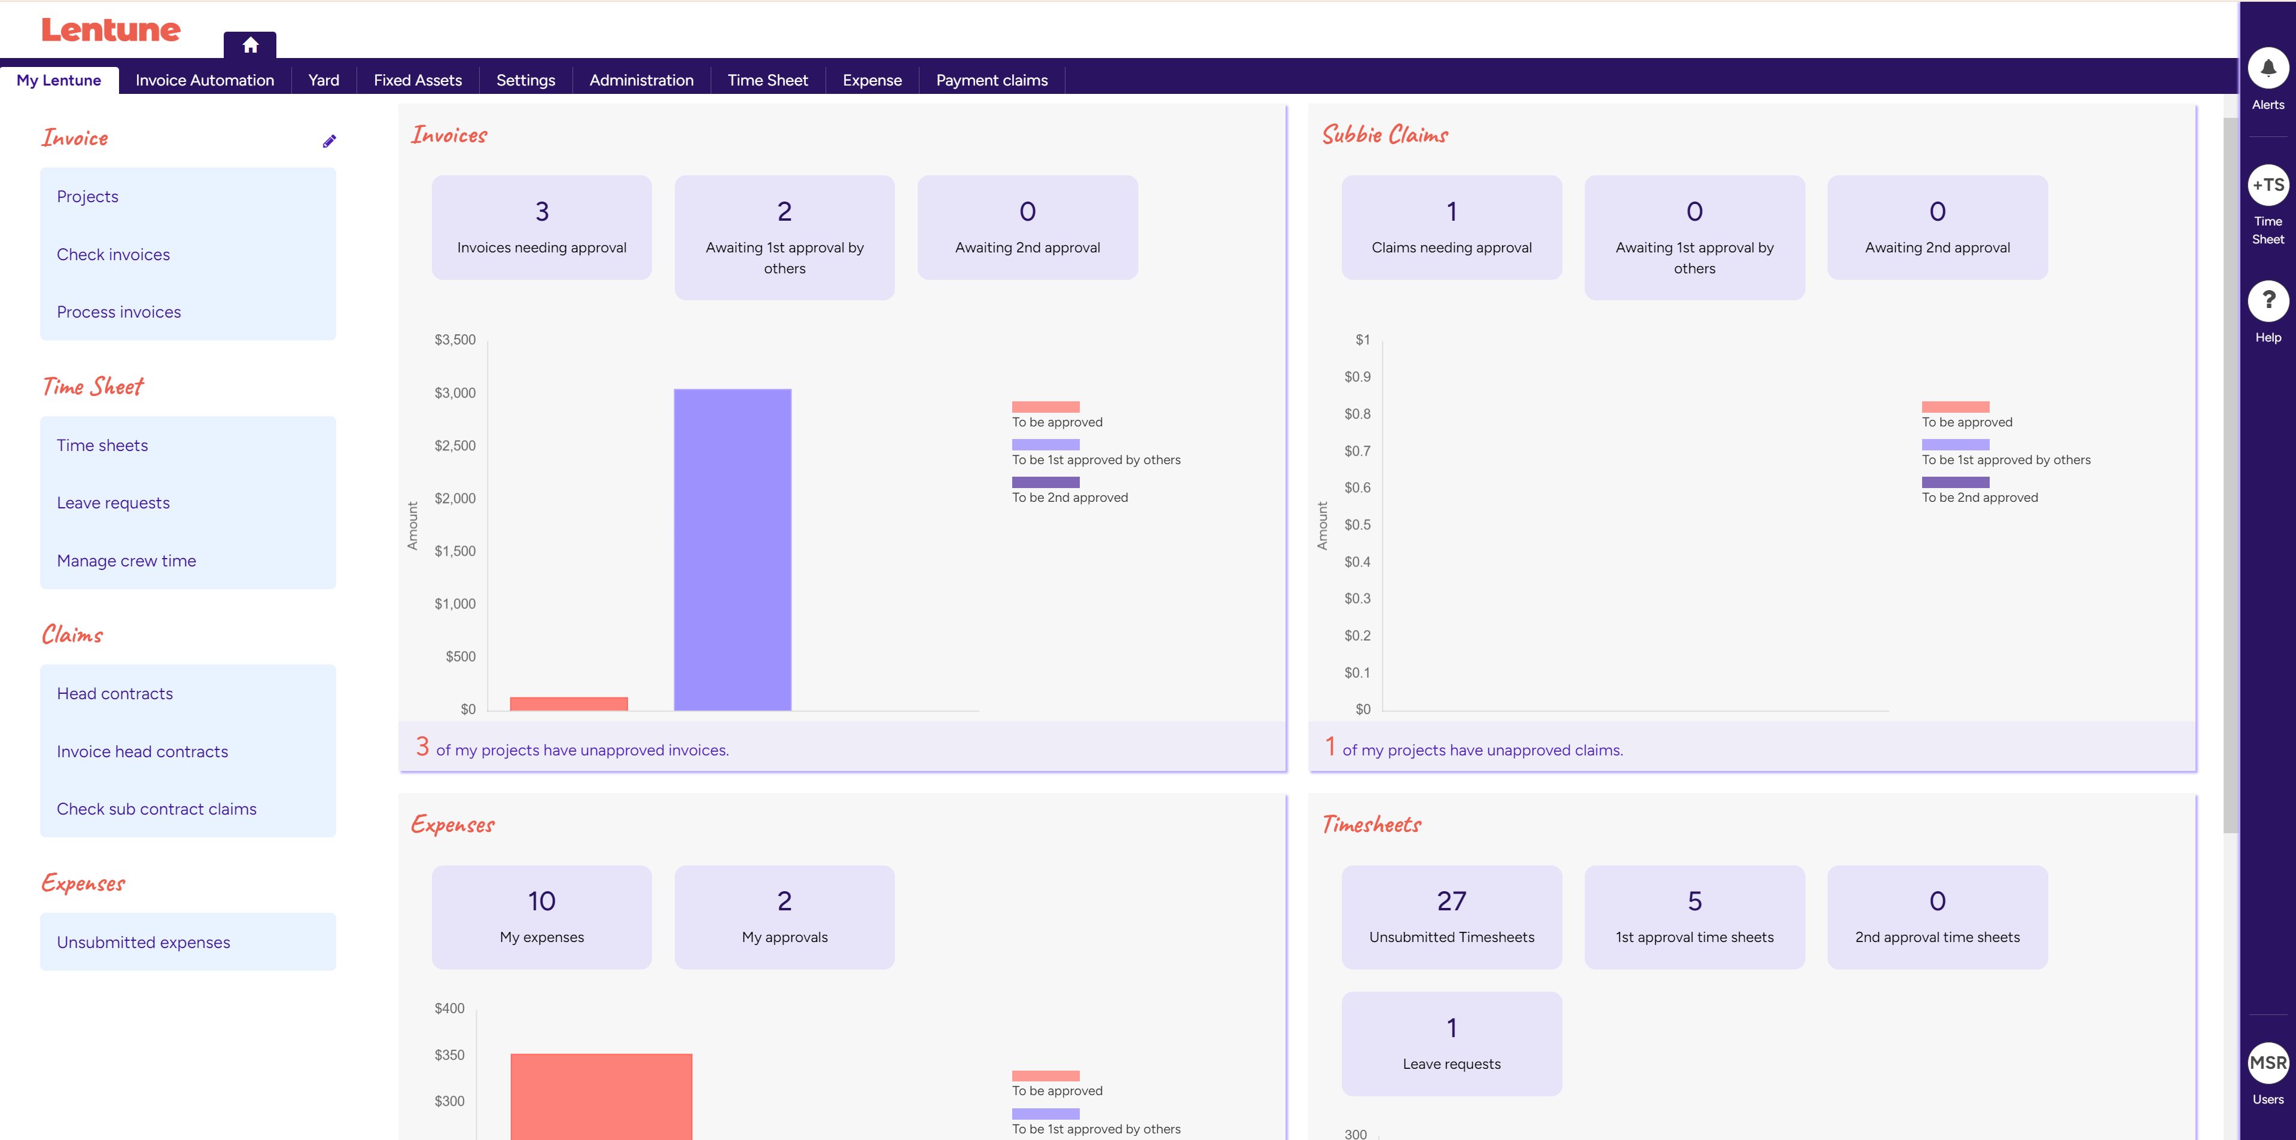Toggle Invoices legend To be 2nd approved swatch
The height and width of the screenshot is (1140, 2296).
click(1046, 482)
